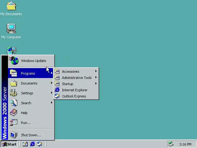This screenshot has height=148, width=197.
Task: Click the Accessories folder icon
Action: [57, 72]
